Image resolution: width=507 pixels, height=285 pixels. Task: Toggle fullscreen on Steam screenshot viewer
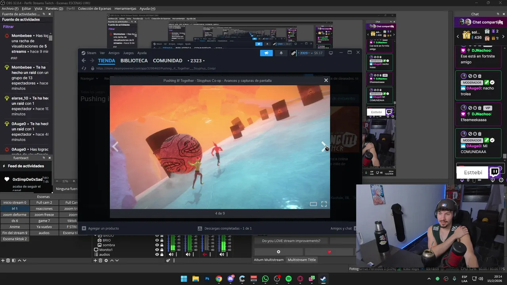click(x=324, y=204)
